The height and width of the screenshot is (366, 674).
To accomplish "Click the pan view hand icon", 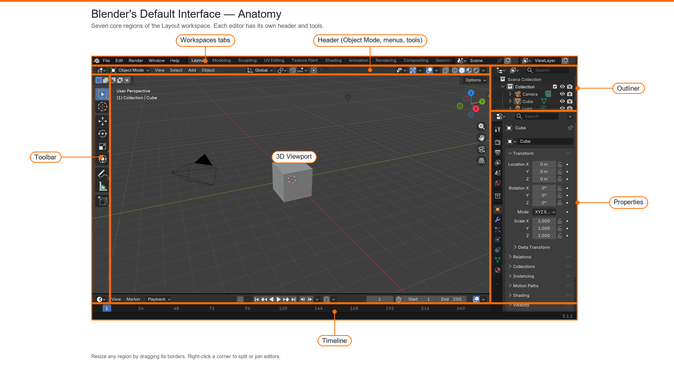I will pos(481,138).
